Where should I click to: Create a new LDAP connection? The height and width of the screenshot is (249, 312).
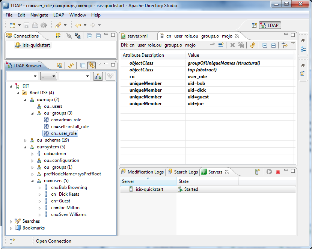click(57, 36)
